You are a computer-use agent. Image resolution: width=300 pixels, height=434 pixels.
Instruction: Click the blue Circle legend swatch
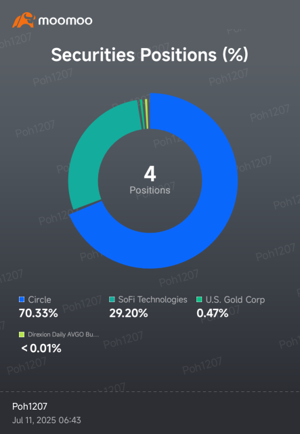click(22, 299)
